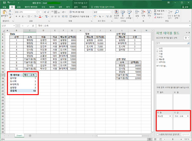
Task: Check the 이름 field checkbox
Action: (157, 54)
